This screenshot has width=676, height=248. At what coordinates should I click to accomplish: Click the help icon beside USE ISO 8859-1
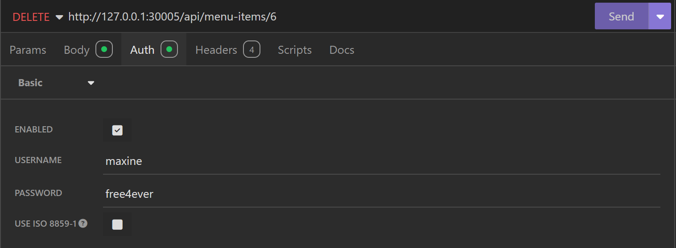[83, 224]
